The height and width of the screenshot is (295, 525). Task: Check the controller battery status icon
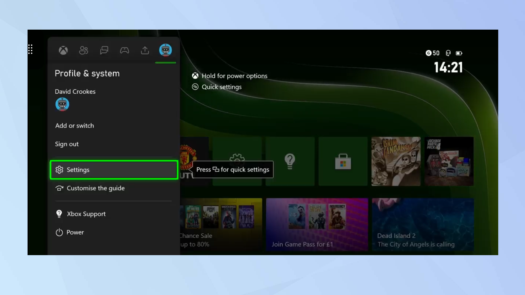tap(459, 53)
